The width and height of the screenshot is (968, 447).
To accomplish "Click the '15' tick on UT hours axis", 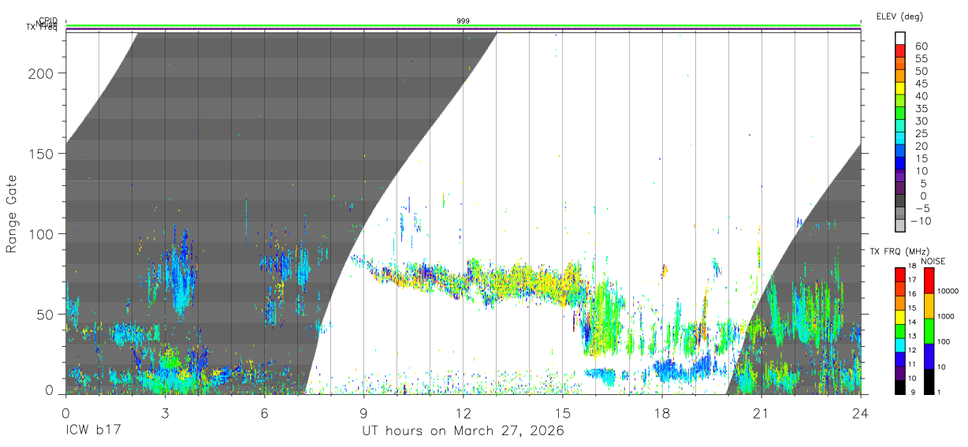I will (x=563, y=412).
